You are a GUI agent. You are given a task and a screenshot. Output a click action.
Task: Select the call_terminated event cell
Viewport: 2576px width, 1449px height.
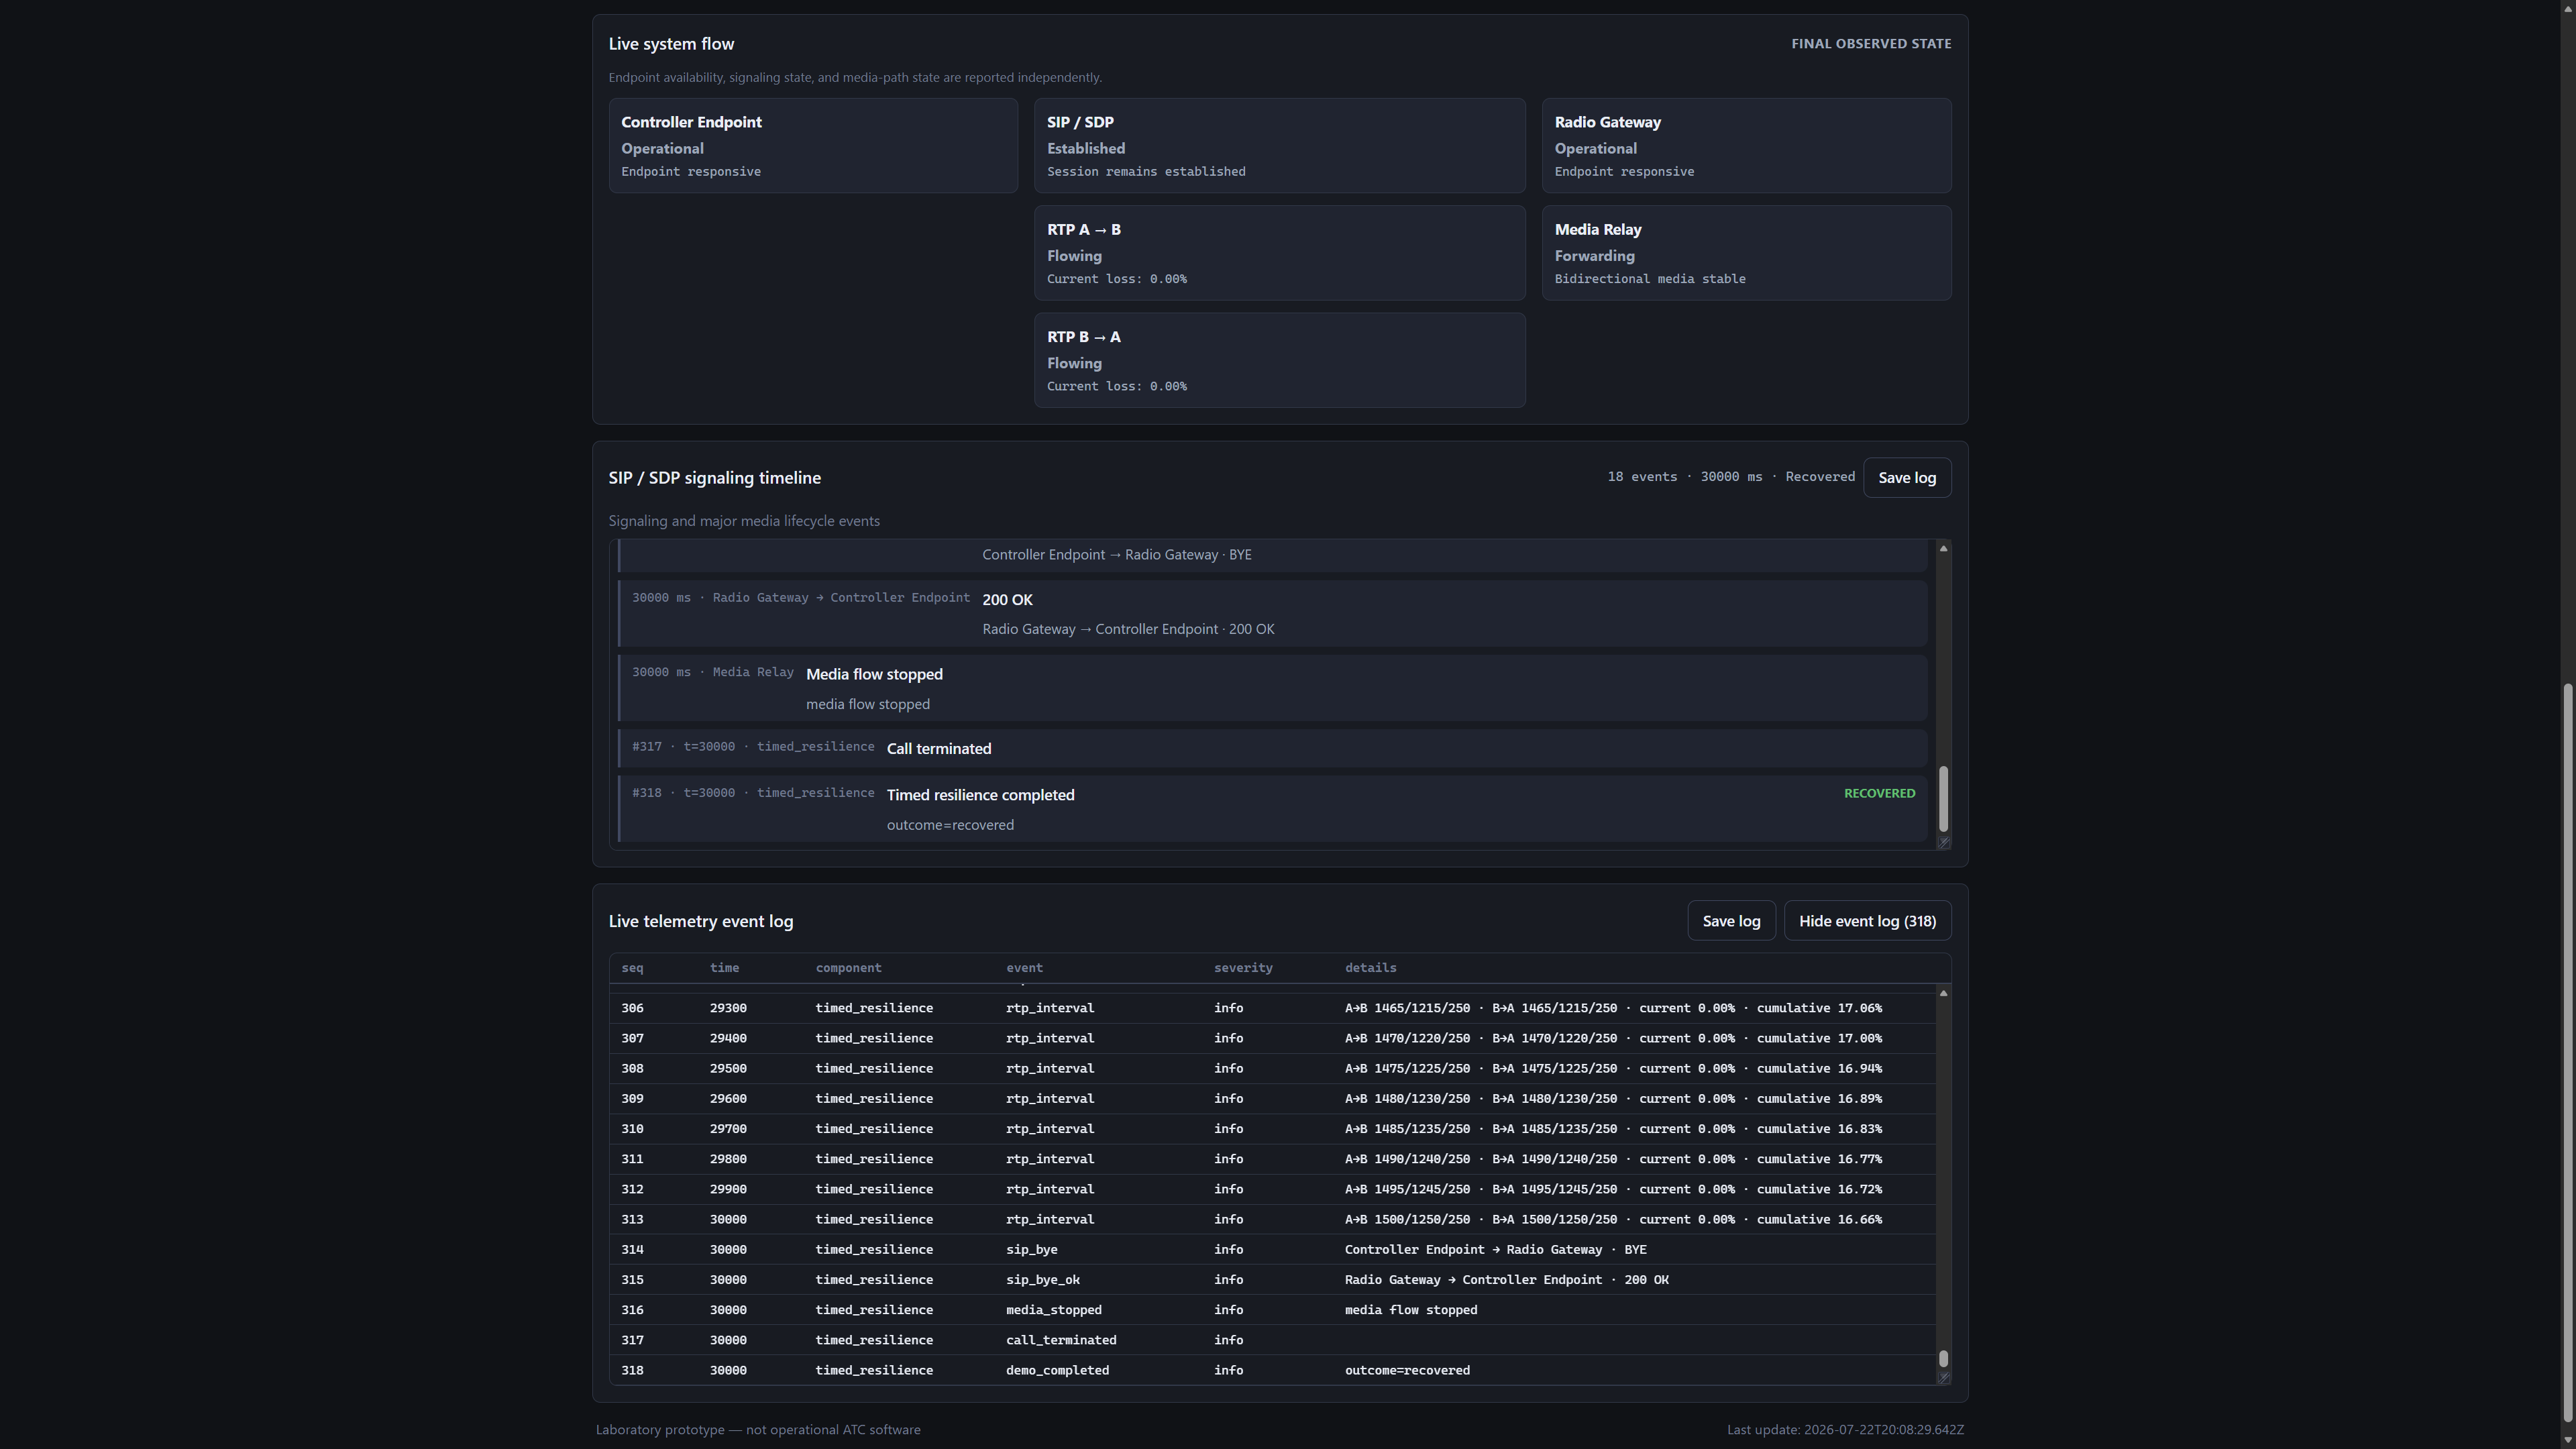click(x=1061, y=1340)
